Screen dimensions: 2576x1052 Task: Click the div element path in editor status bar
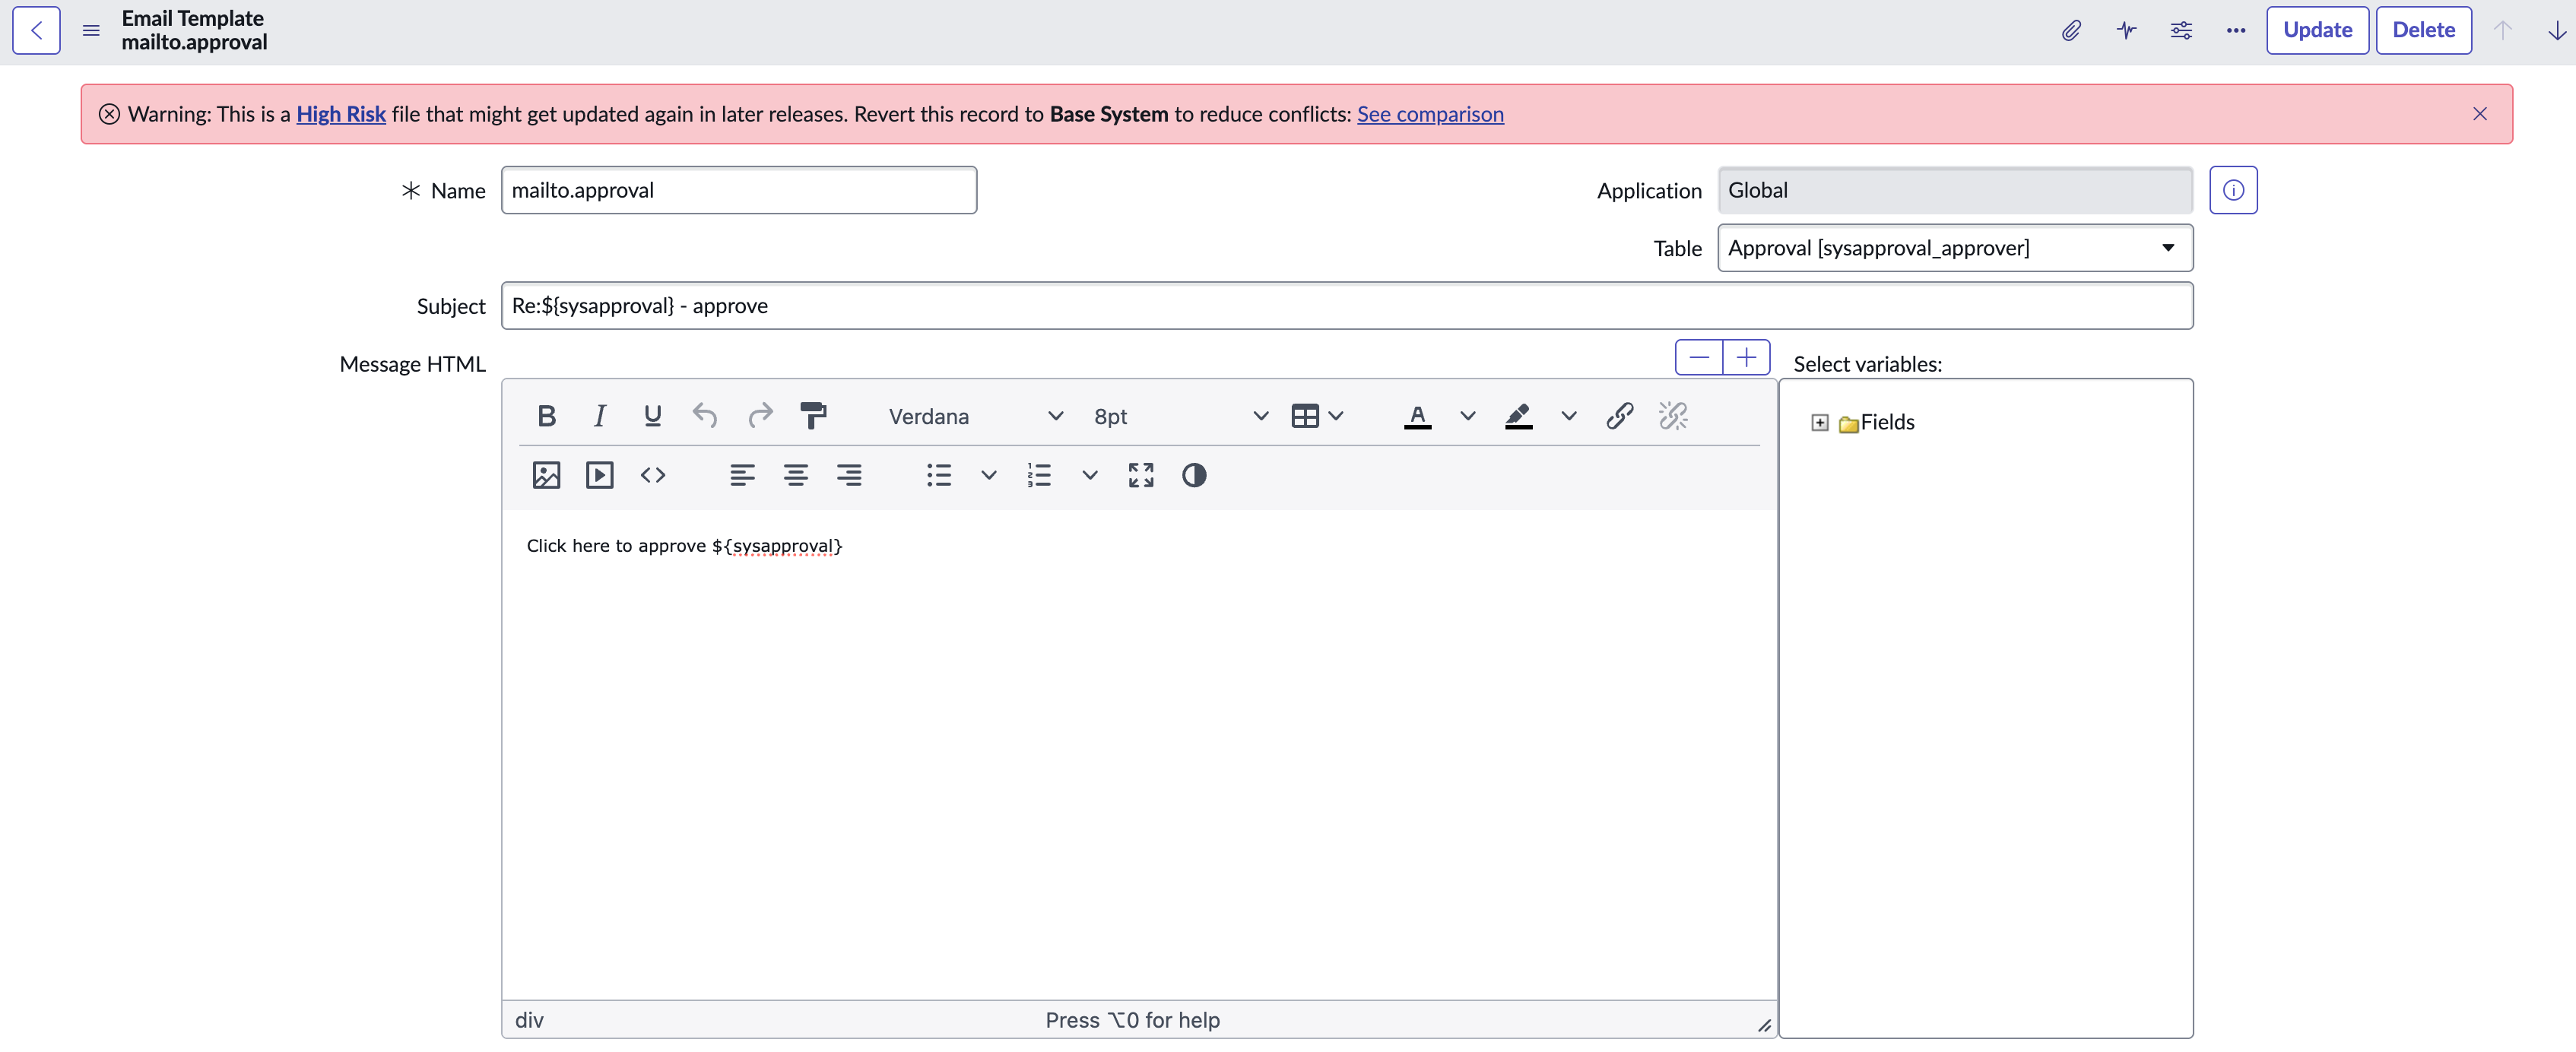(x=529, y=1020)
